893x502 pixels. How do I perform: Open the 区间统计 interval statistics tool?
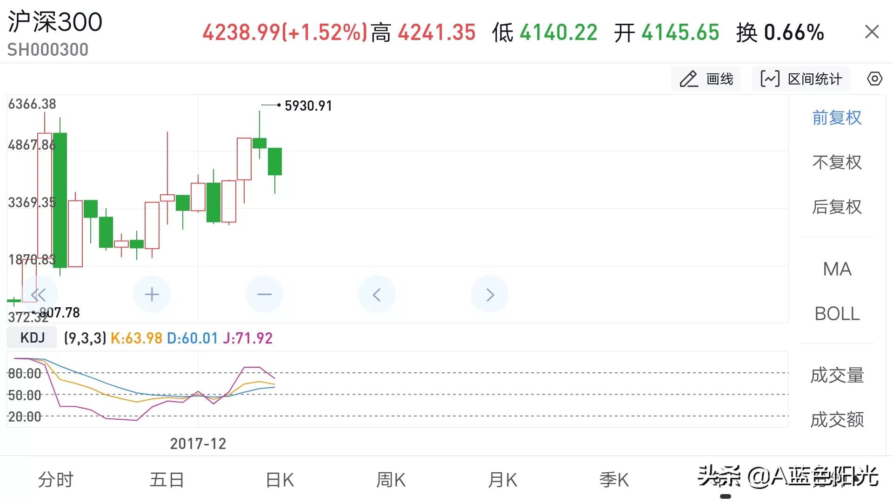(801, 78)
